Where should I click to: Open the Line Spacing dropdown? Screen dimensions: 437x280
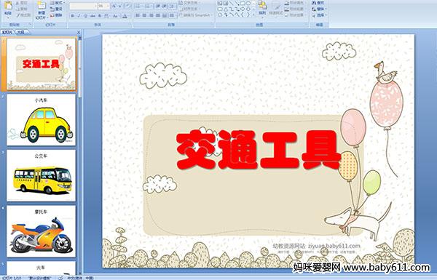(173, 6)
